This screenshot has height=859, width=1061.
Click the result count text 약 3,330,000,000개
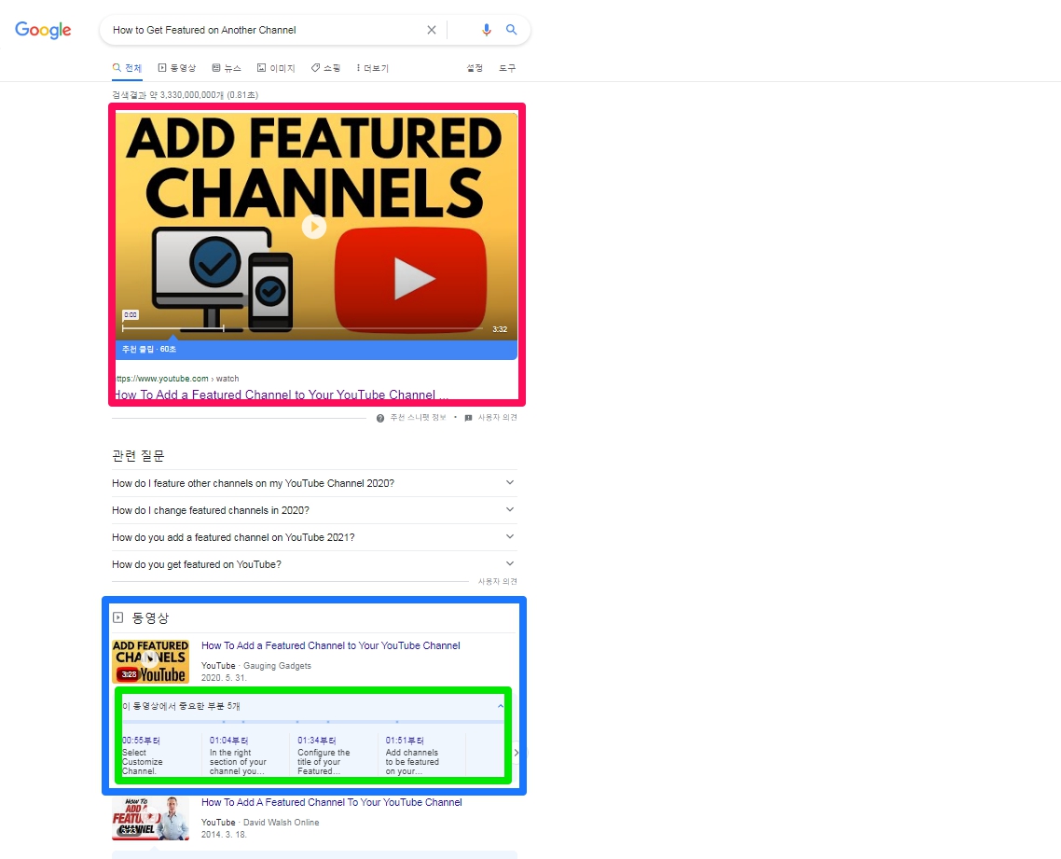[x=185, y=95]
